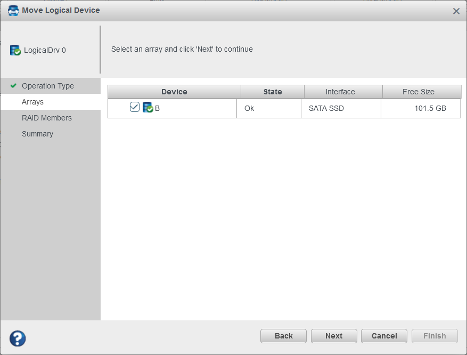Click the Device column header
The image size is (467, 355).
click(174, 91)
